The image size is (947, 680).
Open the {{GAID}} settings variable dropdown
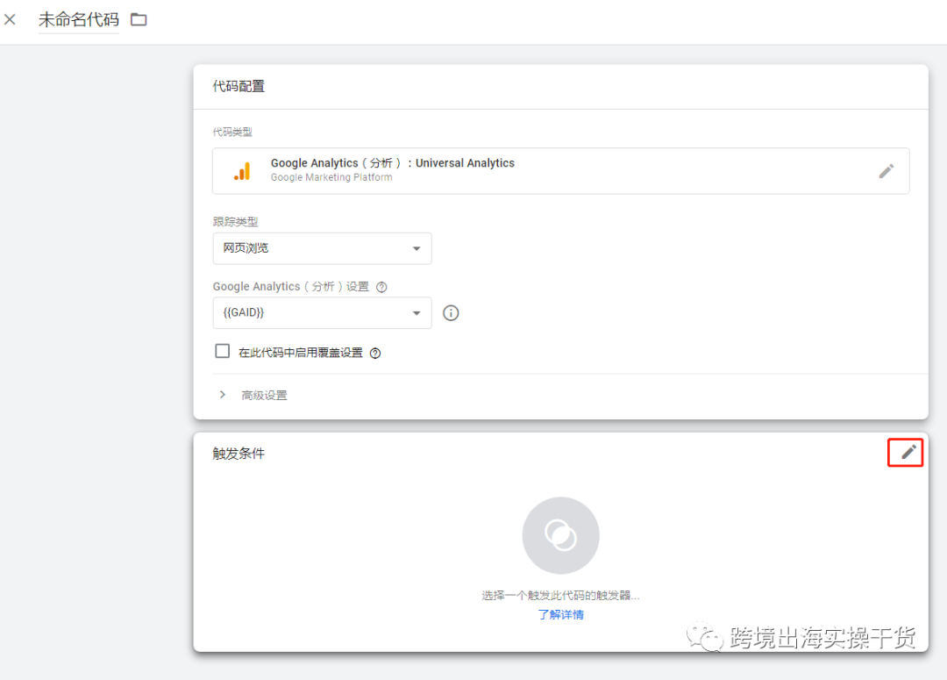(x=322, y=312)
